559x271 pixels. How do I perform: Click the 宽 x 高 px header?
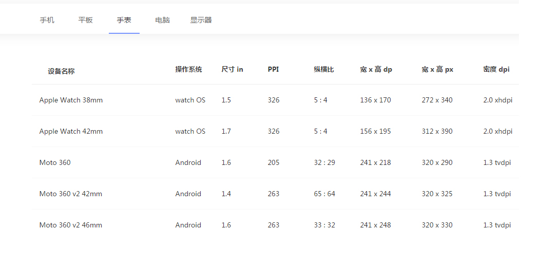pyautogui.click(x=437, y=69)
